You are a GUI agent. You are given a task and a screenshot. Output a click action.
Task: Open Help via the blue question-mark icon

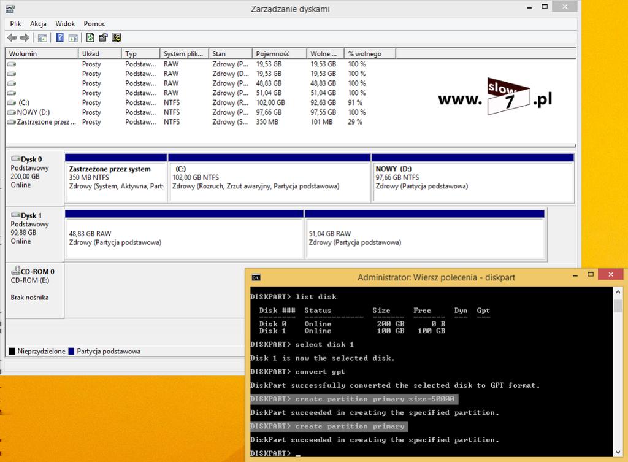[x=59, y=37]
